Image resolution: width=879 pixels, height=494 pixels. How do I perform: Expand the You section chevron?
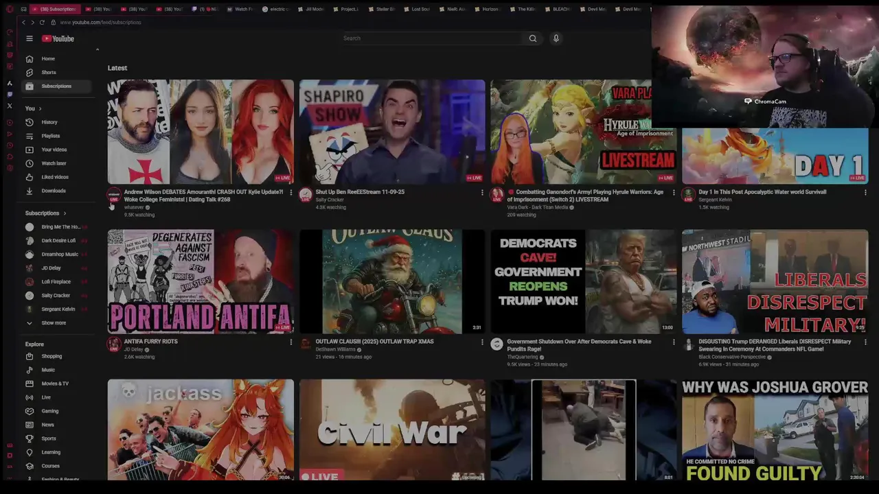(x=40, y=108)
